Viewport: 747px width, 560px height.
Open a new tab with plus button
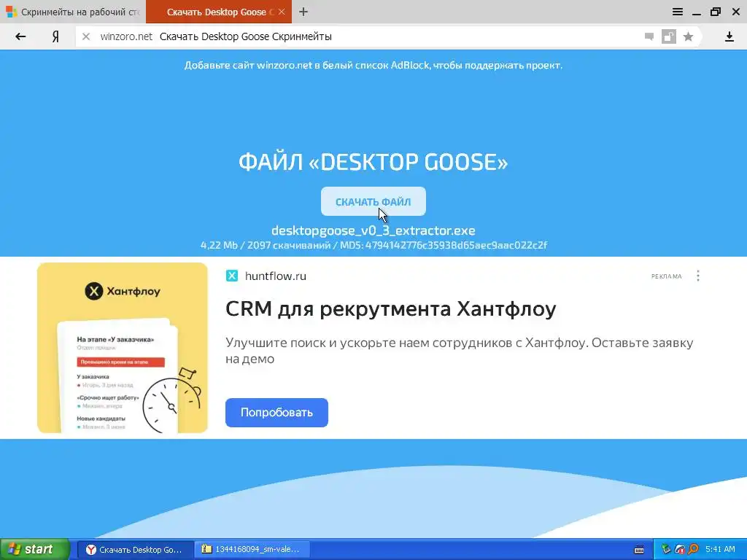(x=303, y=12)
